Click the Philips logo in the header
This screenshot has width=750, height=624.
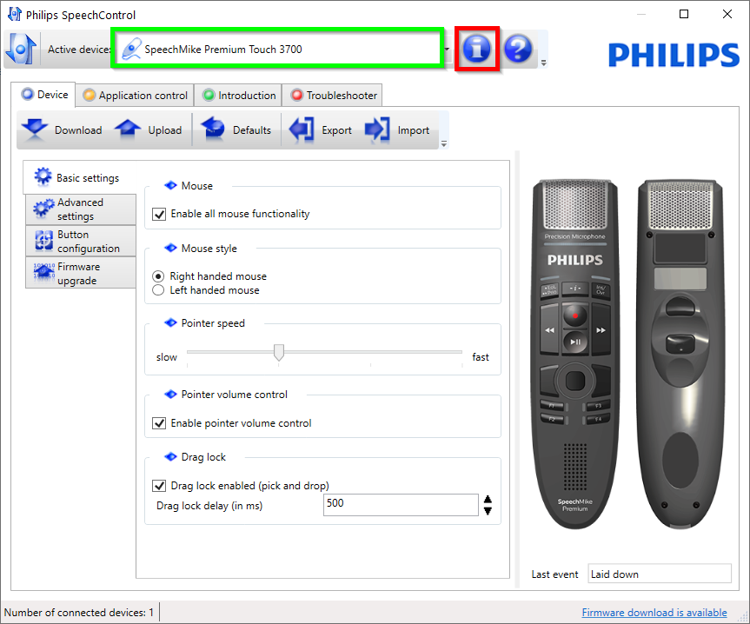(674, 55)
